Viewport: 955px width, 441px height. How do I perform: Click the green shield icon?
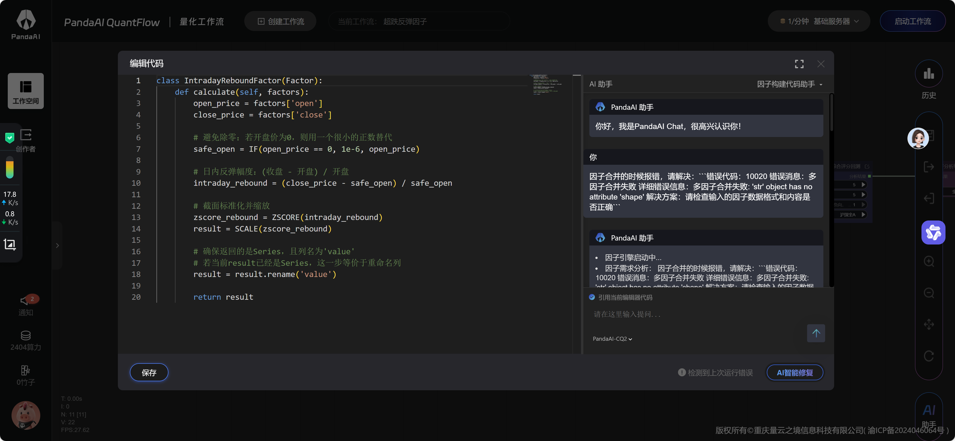point(10,138)
